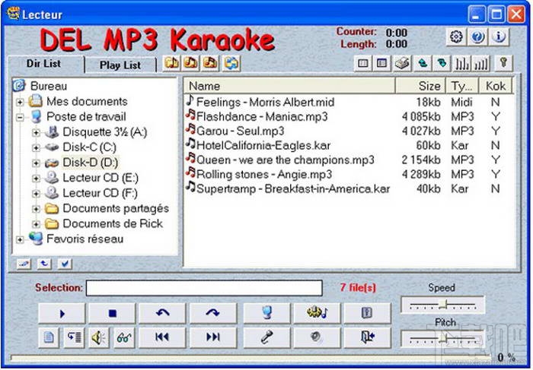The width and height of the screenshot is (533, 370).
Task: Adjust the Speed slider handle
Action: click(x=443, y=304)
